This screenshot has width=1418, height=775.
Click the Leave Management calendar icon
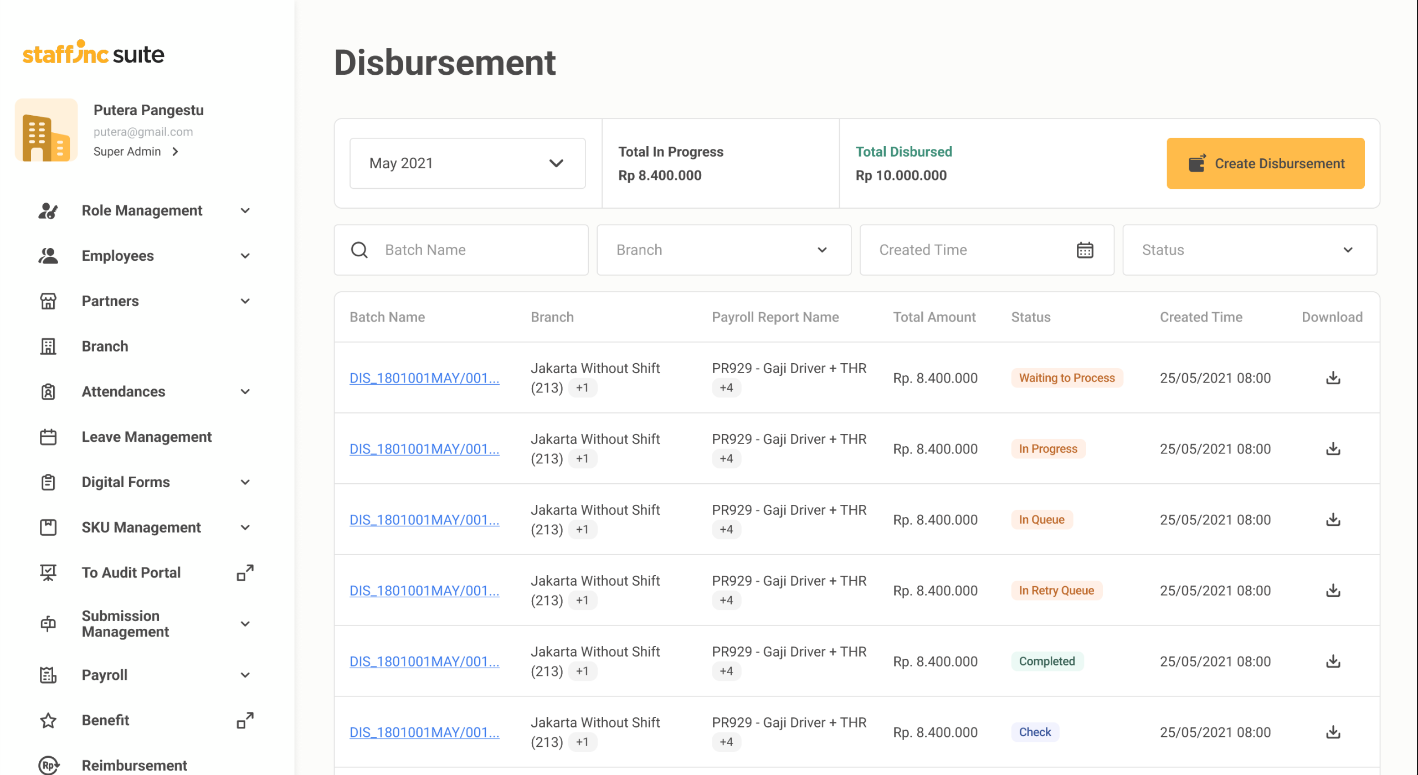coord(48,437)
